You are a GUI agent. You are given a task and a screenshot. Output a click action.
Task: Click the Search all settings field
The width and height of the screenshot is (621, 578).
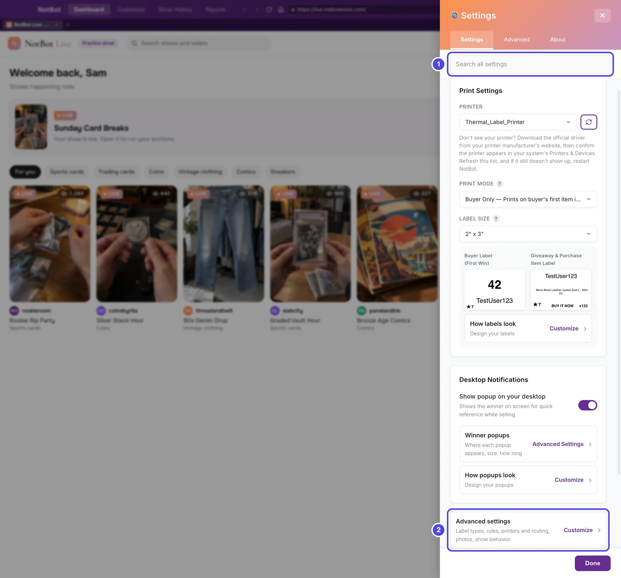pos(530,64)
